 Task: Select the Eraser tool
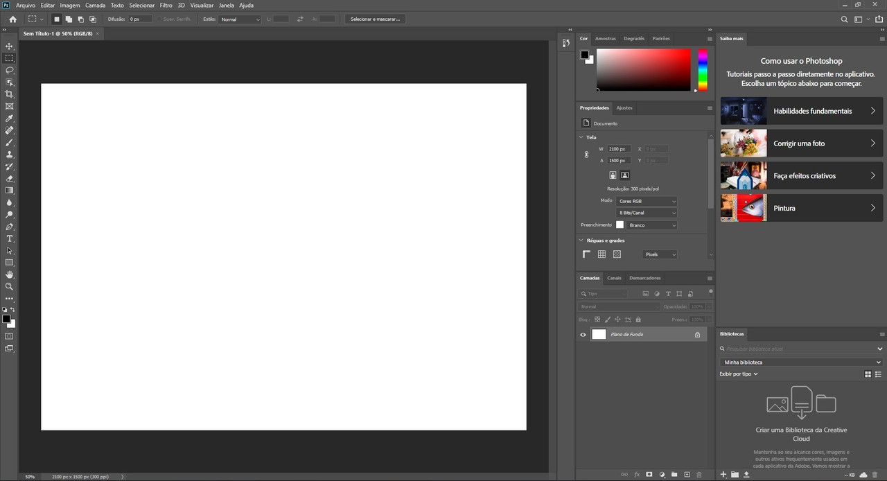(x=9, y=178)
